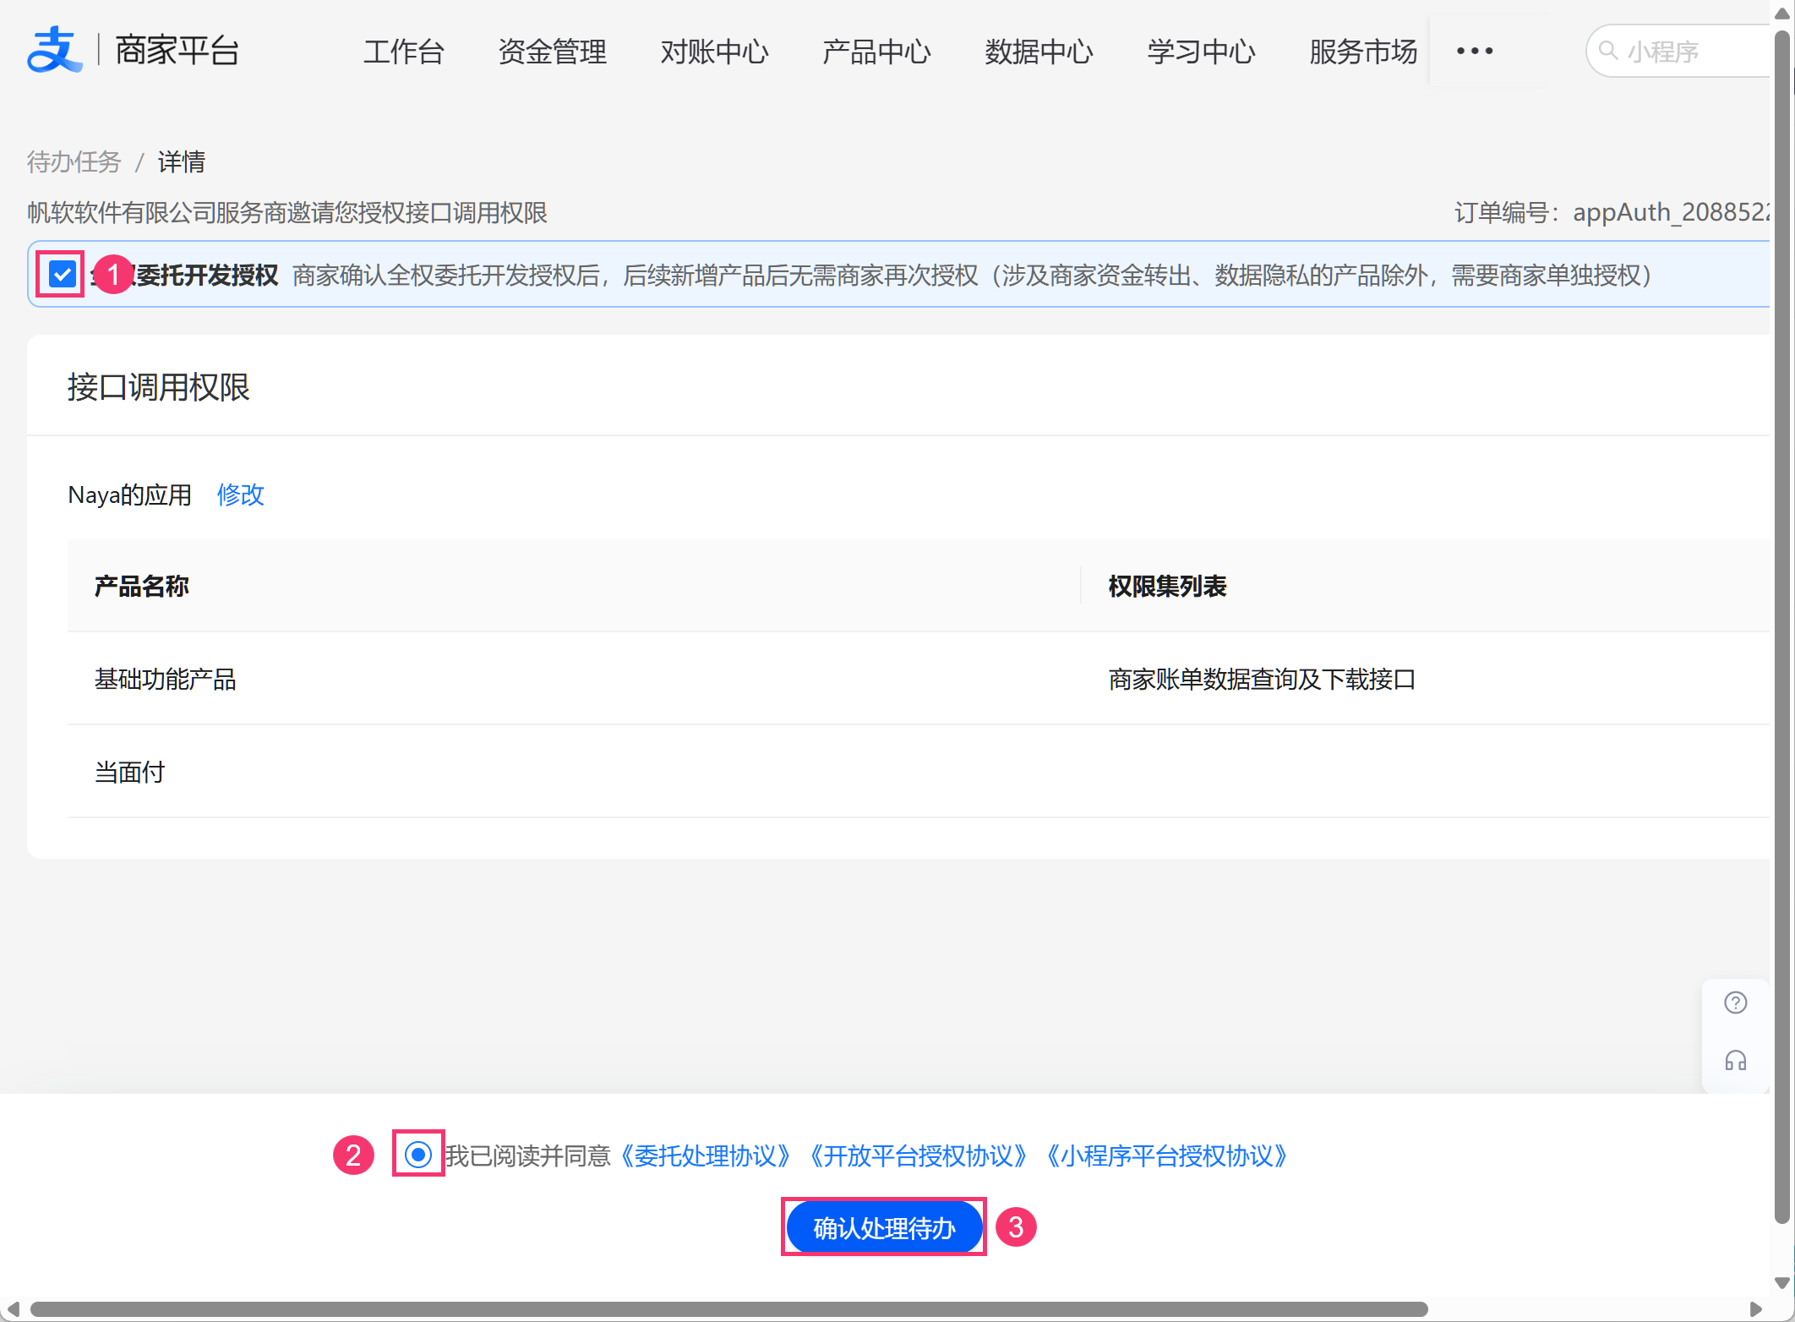Click the Alipay logo icon
Viewport: 1795px width, 1322px height.
(54, 50)
